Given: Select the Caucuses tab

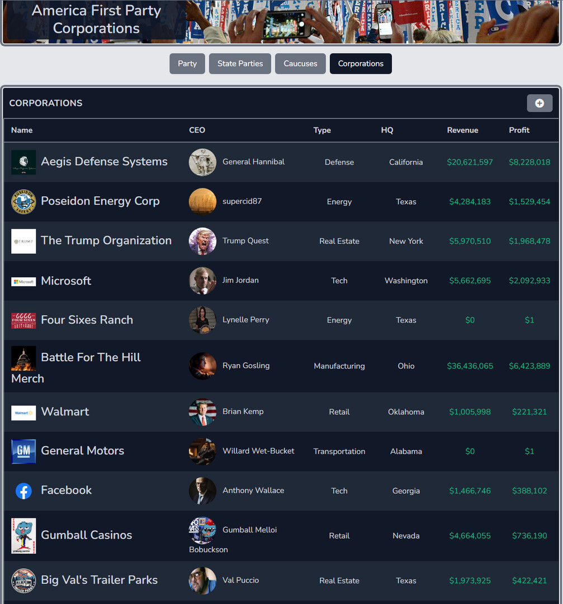Looking at the screenshot, I should click(300, 64).
